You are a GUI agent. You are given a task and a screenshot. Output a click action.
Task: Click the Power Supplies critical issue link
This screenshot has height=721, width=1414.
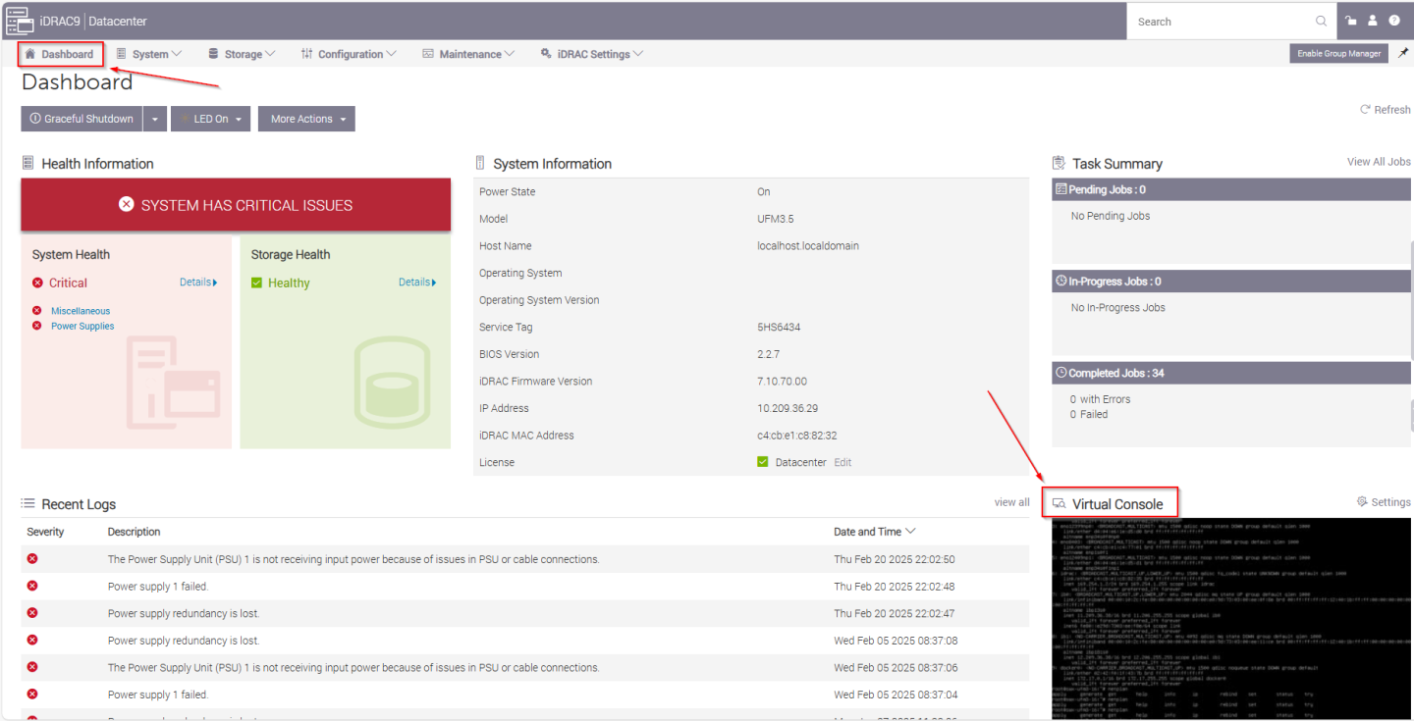tap(82, 327)
